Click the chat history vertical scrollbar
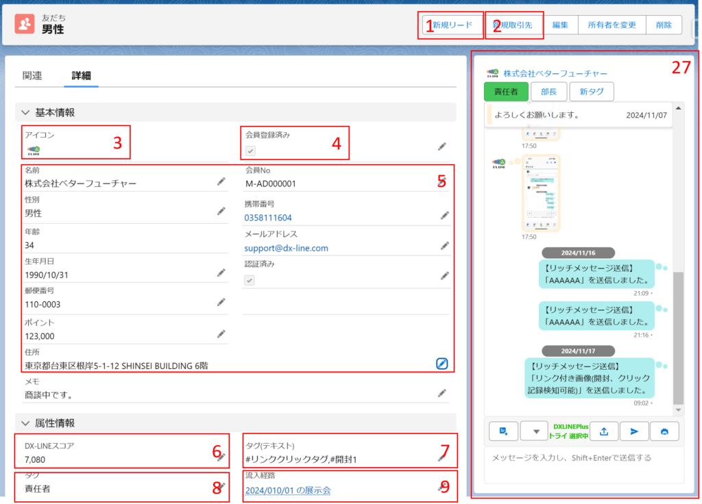This screenshot has height=504, width=702. coord(679,336)
